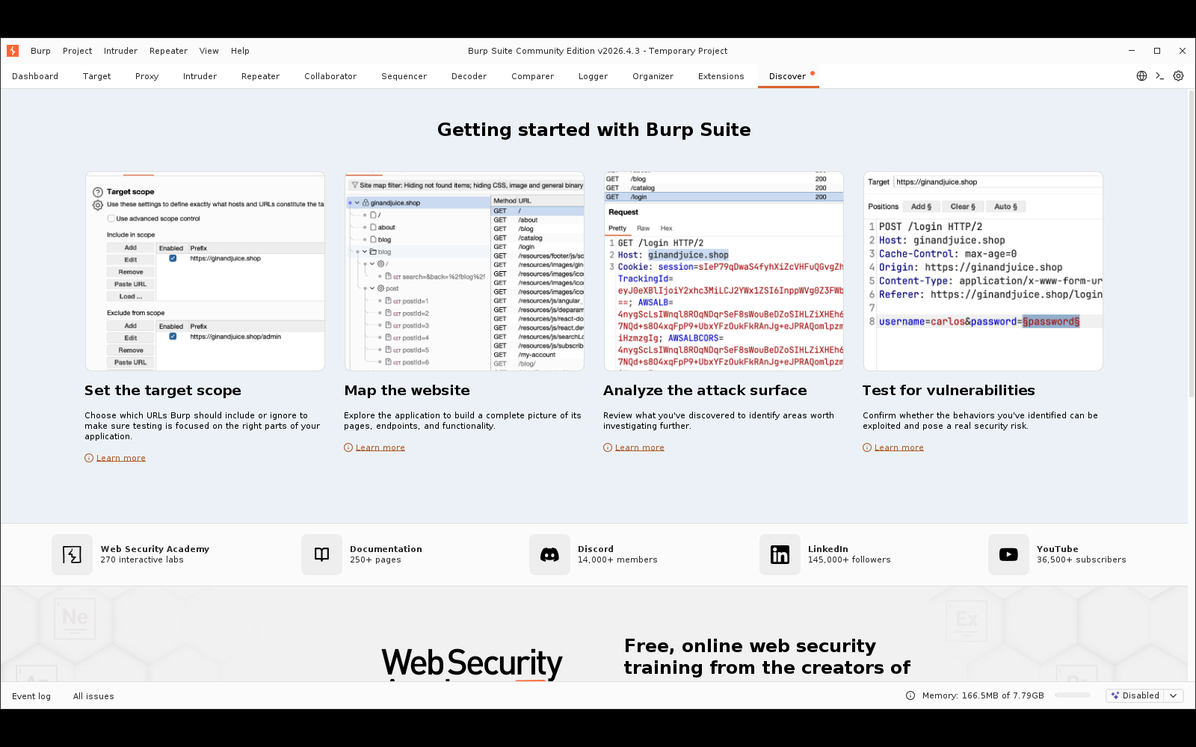Viewport: 1196px width, 747px height.
Task: Open the Event log
Action: pos(31,696)
